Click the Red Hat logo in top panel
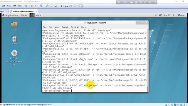188x106 pixels. pos(3,15)
